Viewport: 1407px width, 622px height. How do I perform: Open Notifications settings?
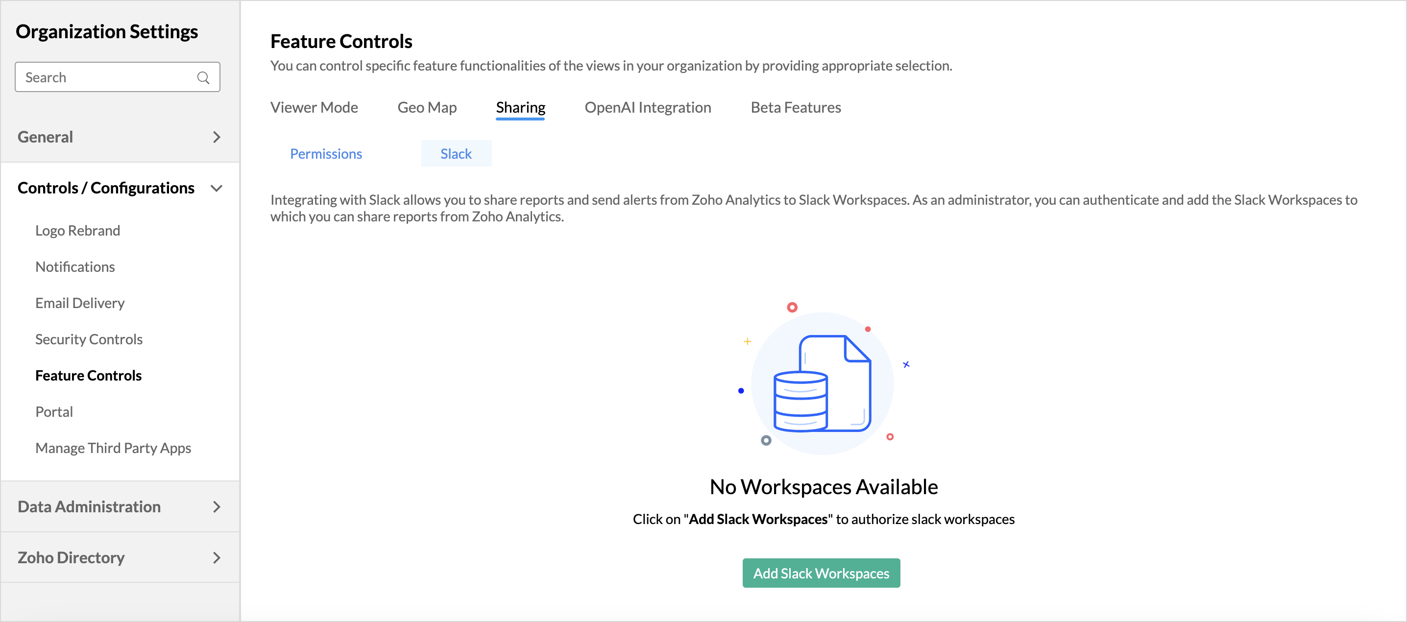75,266
